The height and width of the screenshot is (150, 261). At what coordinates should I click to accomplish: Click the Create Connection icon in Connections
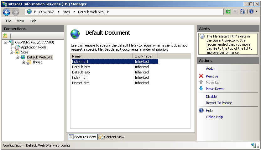coord(5,36)
